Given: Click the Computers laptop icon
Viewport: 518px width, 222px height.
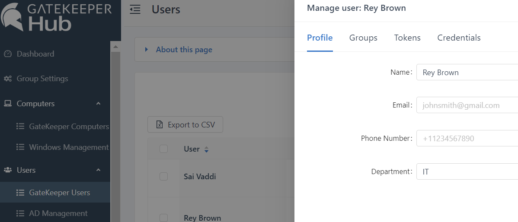Looking at the screenshot, I should pos(7,104).
